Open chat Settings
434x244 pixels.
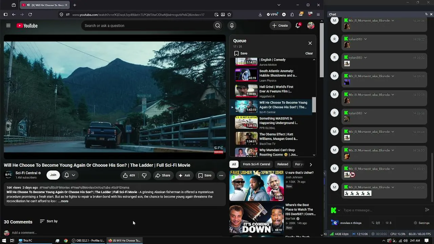(x=422, y=223)
